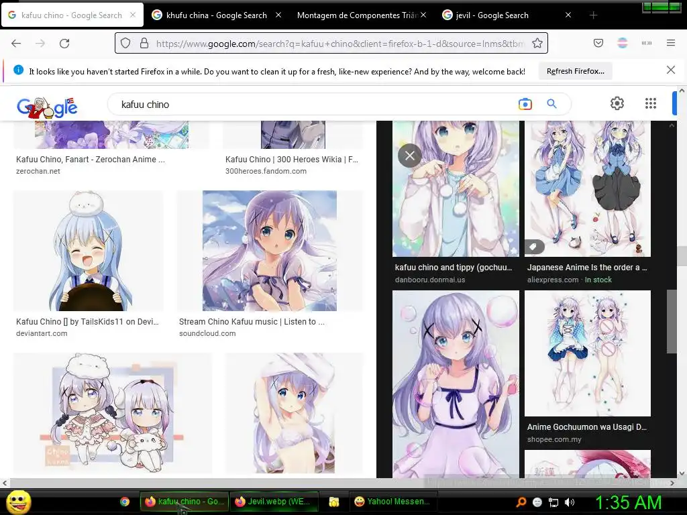
Task: Dismiss the Firefox refresh notification bar
Action: 670,70
